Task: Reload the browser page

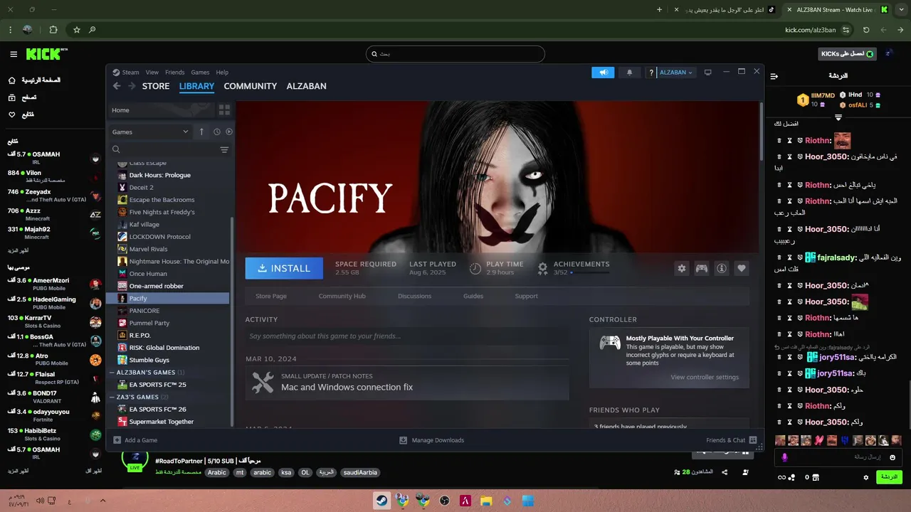Action: [x=866, y=30]
